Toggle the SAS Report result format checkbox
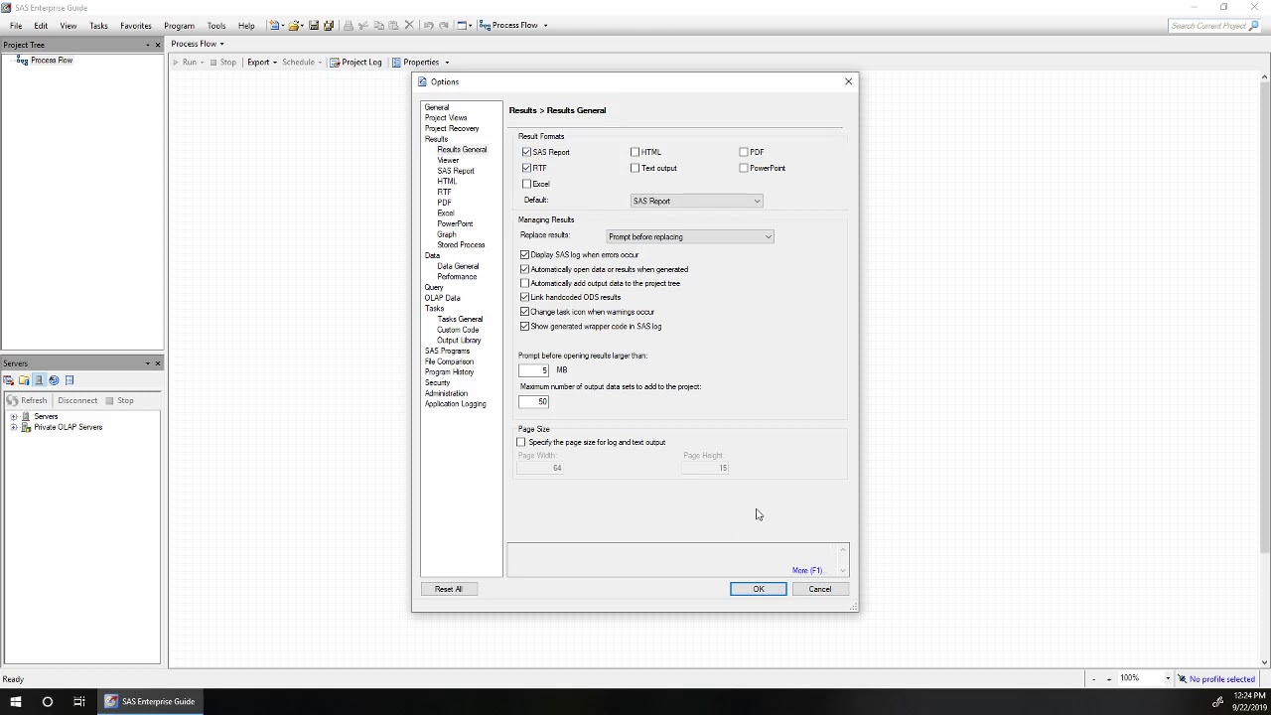 pos(526,152)
